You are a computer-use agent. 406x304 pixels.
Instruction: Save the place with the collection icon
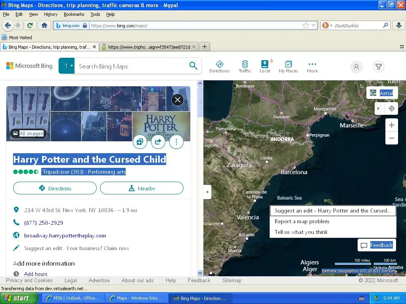[x=140, y=142]
